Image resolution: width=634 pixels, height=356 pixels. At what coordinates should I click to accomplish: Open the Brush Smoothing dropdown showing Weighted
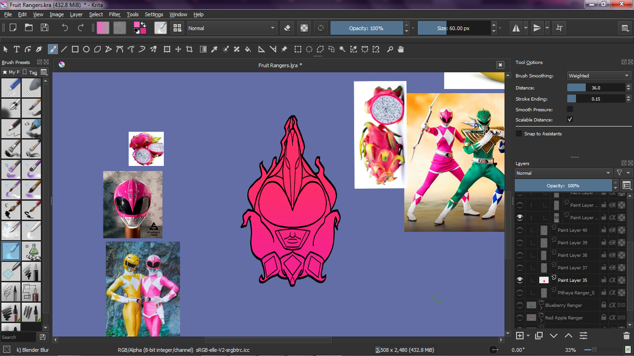(x=599, y=75)
